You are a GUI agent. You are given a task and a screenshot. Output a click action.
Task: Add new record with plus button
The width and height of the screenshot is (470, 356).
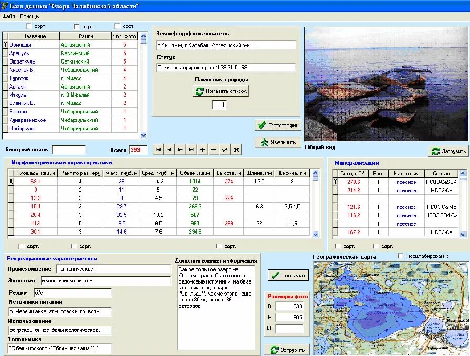202,150
